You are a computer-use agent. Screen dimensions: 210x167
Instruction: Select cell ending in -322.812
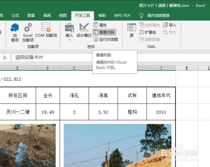11,79
